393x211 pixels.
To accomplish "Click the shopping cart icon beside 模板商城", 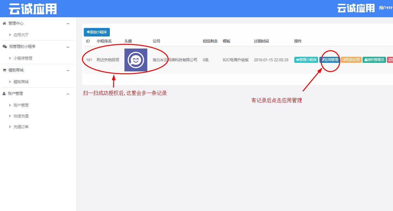I will coord(4,70).
